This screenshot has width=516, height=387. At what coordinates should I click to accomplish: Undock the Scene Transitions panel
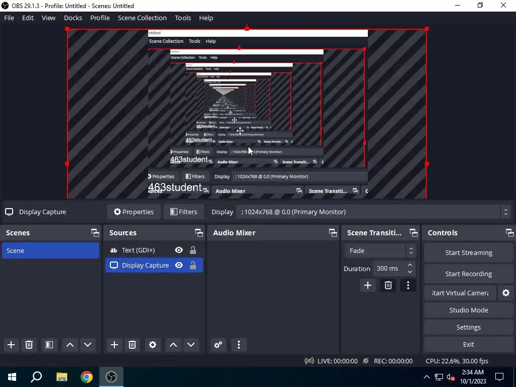click(414, 233)
